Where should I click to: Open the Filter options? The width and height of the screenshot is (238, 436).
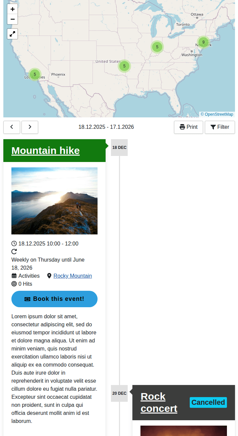[220, 127]
